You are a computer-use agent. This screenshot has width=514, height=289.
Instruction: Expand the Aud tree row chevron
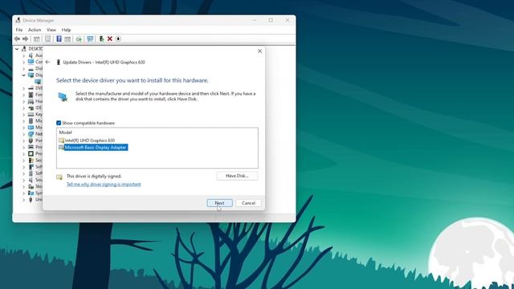tap(23, 55)
